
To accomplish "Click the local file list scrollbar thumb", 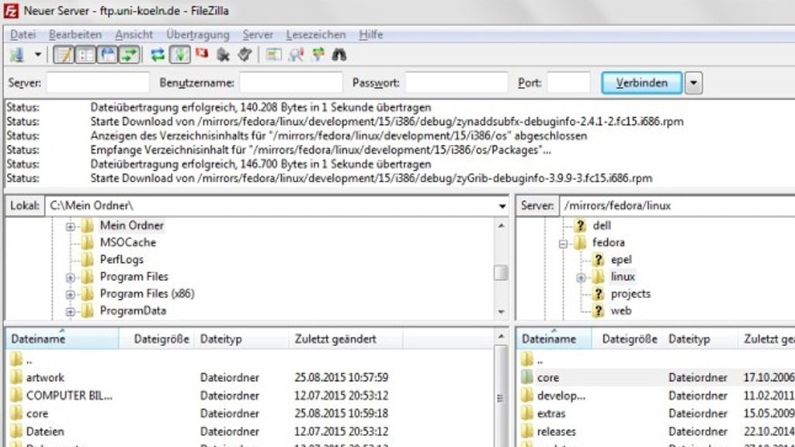I will click(501, 398).
